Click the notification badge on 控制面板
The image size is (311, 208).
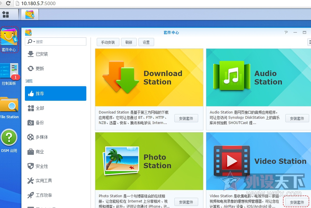[x=16, y=77]
